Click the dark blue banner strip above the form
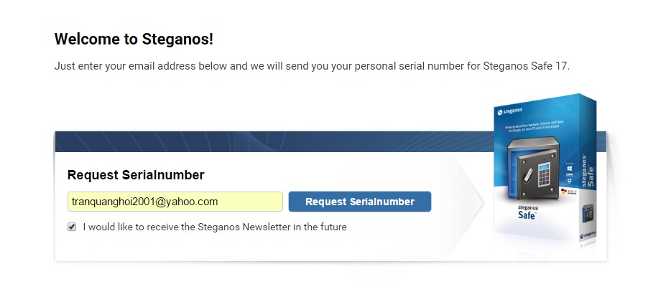Viewport: 666px width, 292px height. [273, 141]
